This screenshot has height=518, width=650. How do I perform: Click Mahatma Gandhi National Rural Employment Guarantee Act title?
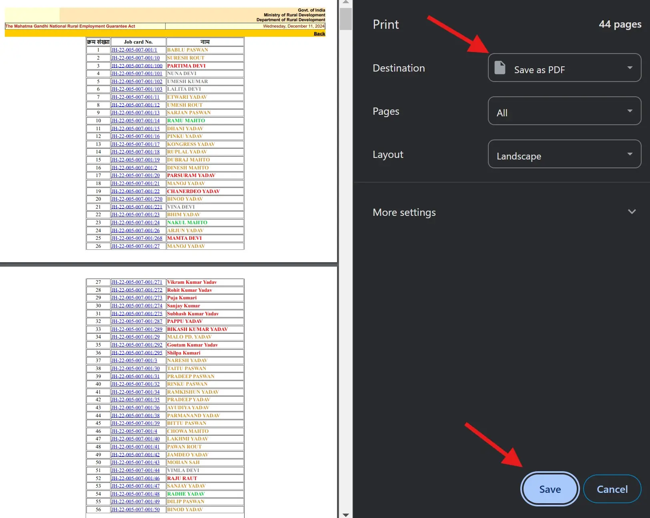(70, 26)
